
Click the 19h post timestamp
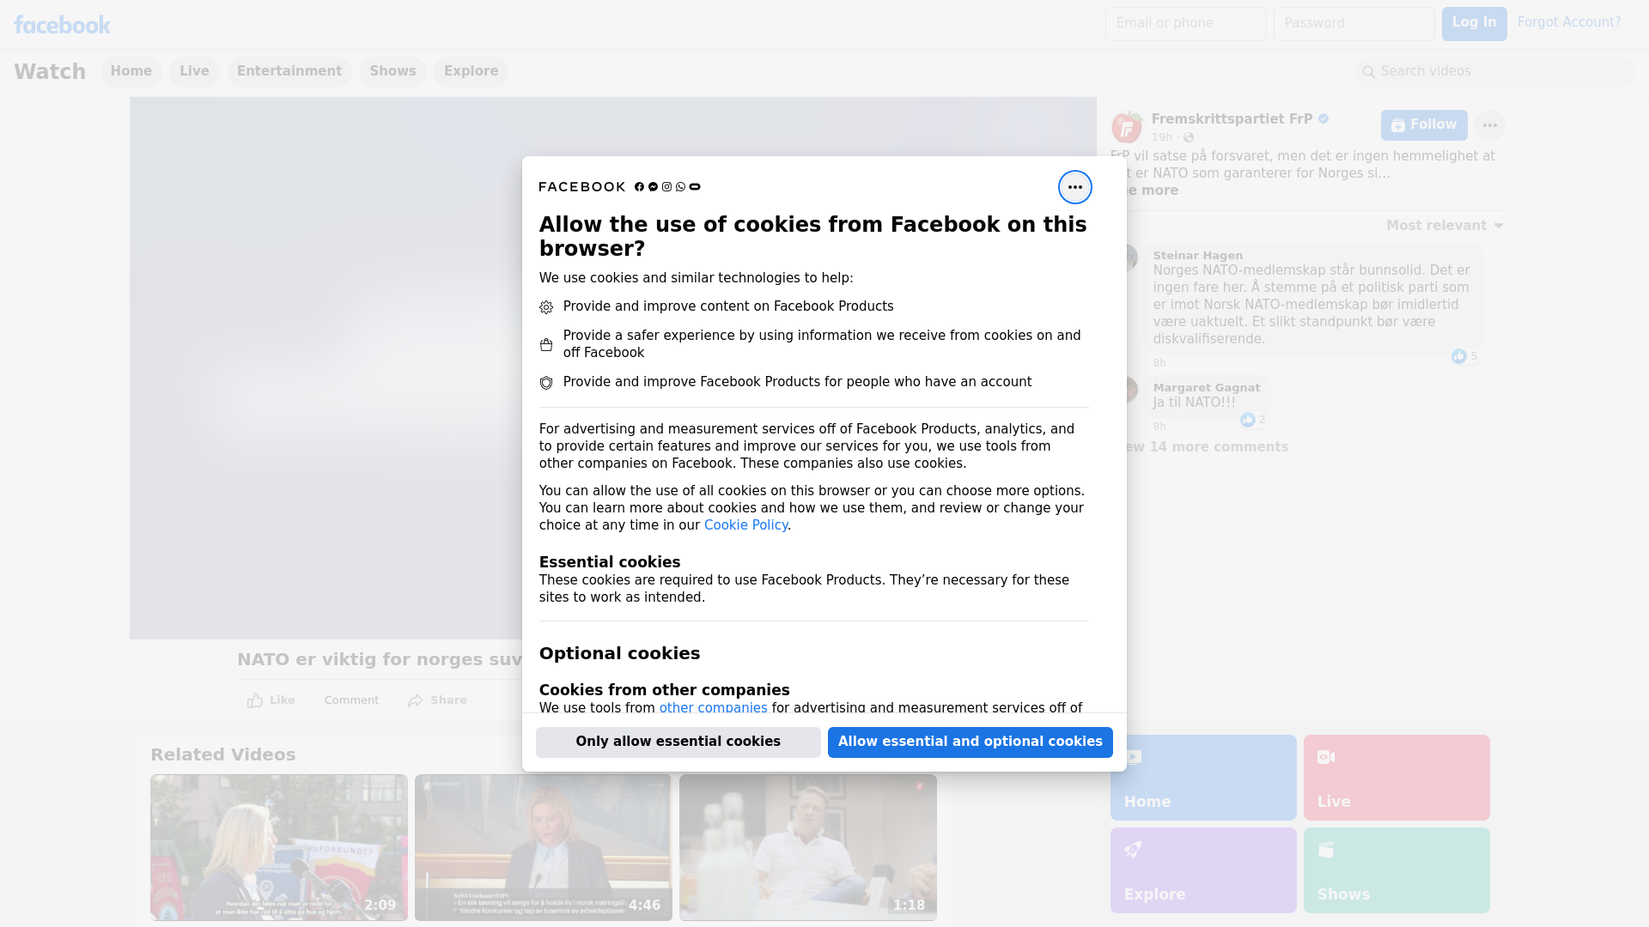coord(1162,137)
